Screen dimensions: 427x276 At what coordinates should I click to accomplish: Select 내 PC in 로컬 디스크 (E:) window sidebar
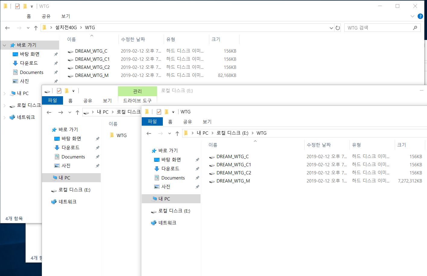(64, 178)
